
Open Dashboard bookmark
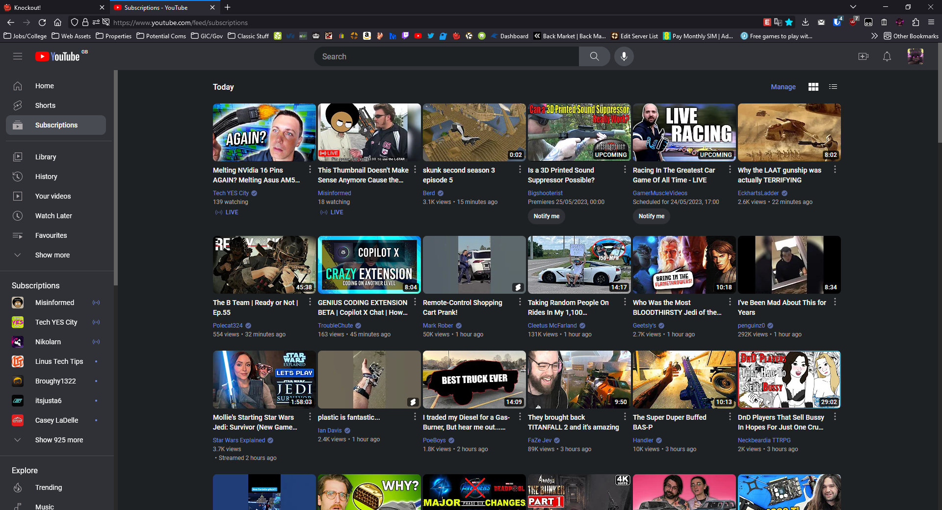510,36
